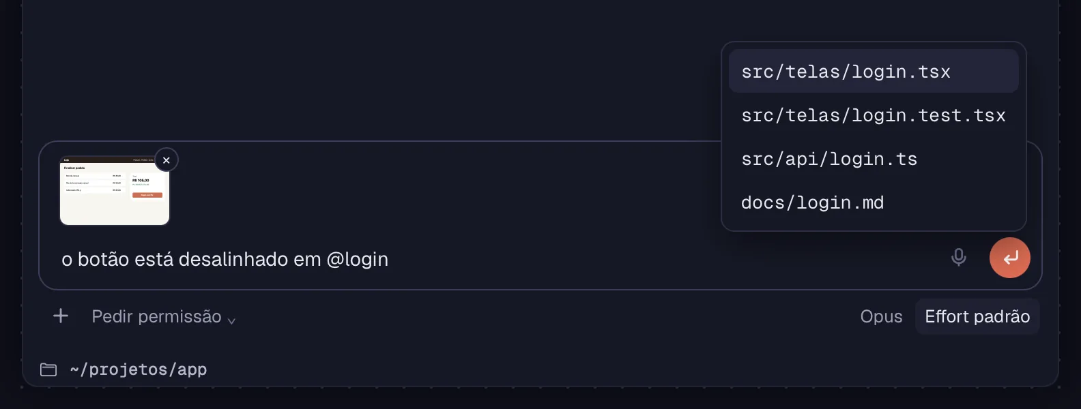Open the attached checkout screenshot thumbnail
Viewport: 1081px width, 409px height.
coord(115,190)
